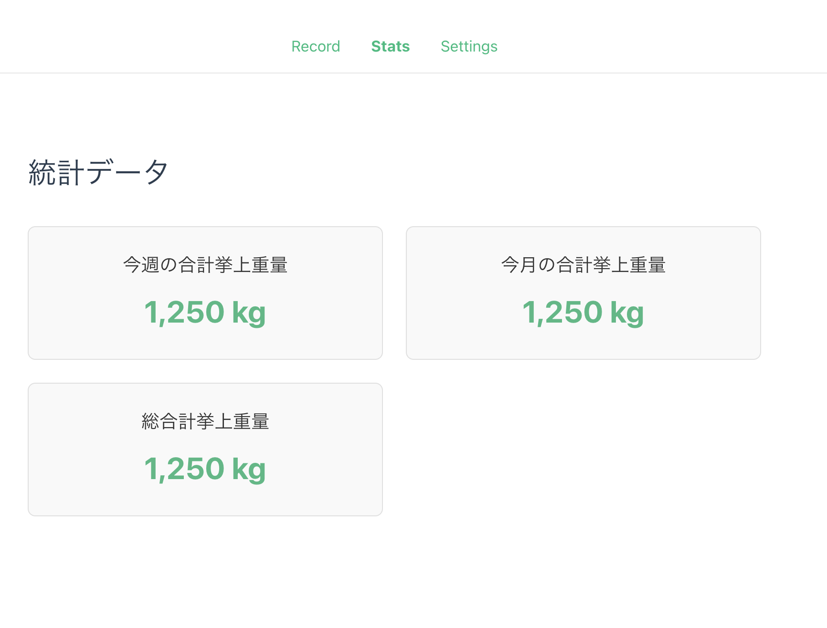
Task: Select the Stats navigation tab
Action: coord(390,46)
